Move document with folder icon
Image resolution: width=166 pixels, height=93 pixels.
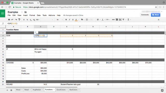pos(25,12)
